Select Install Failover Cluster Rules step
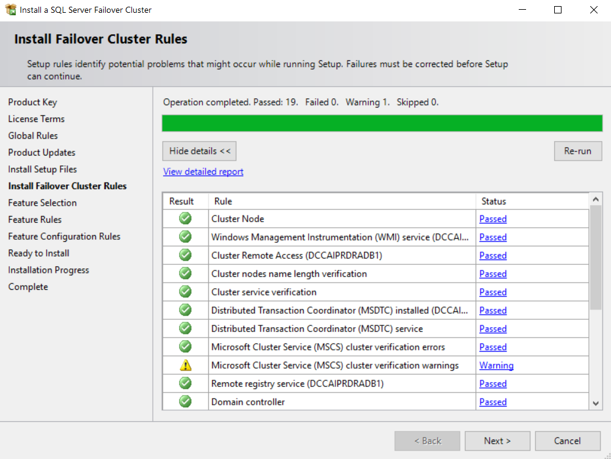This screenshot has height=459, width=611. [x=67, y=186]
